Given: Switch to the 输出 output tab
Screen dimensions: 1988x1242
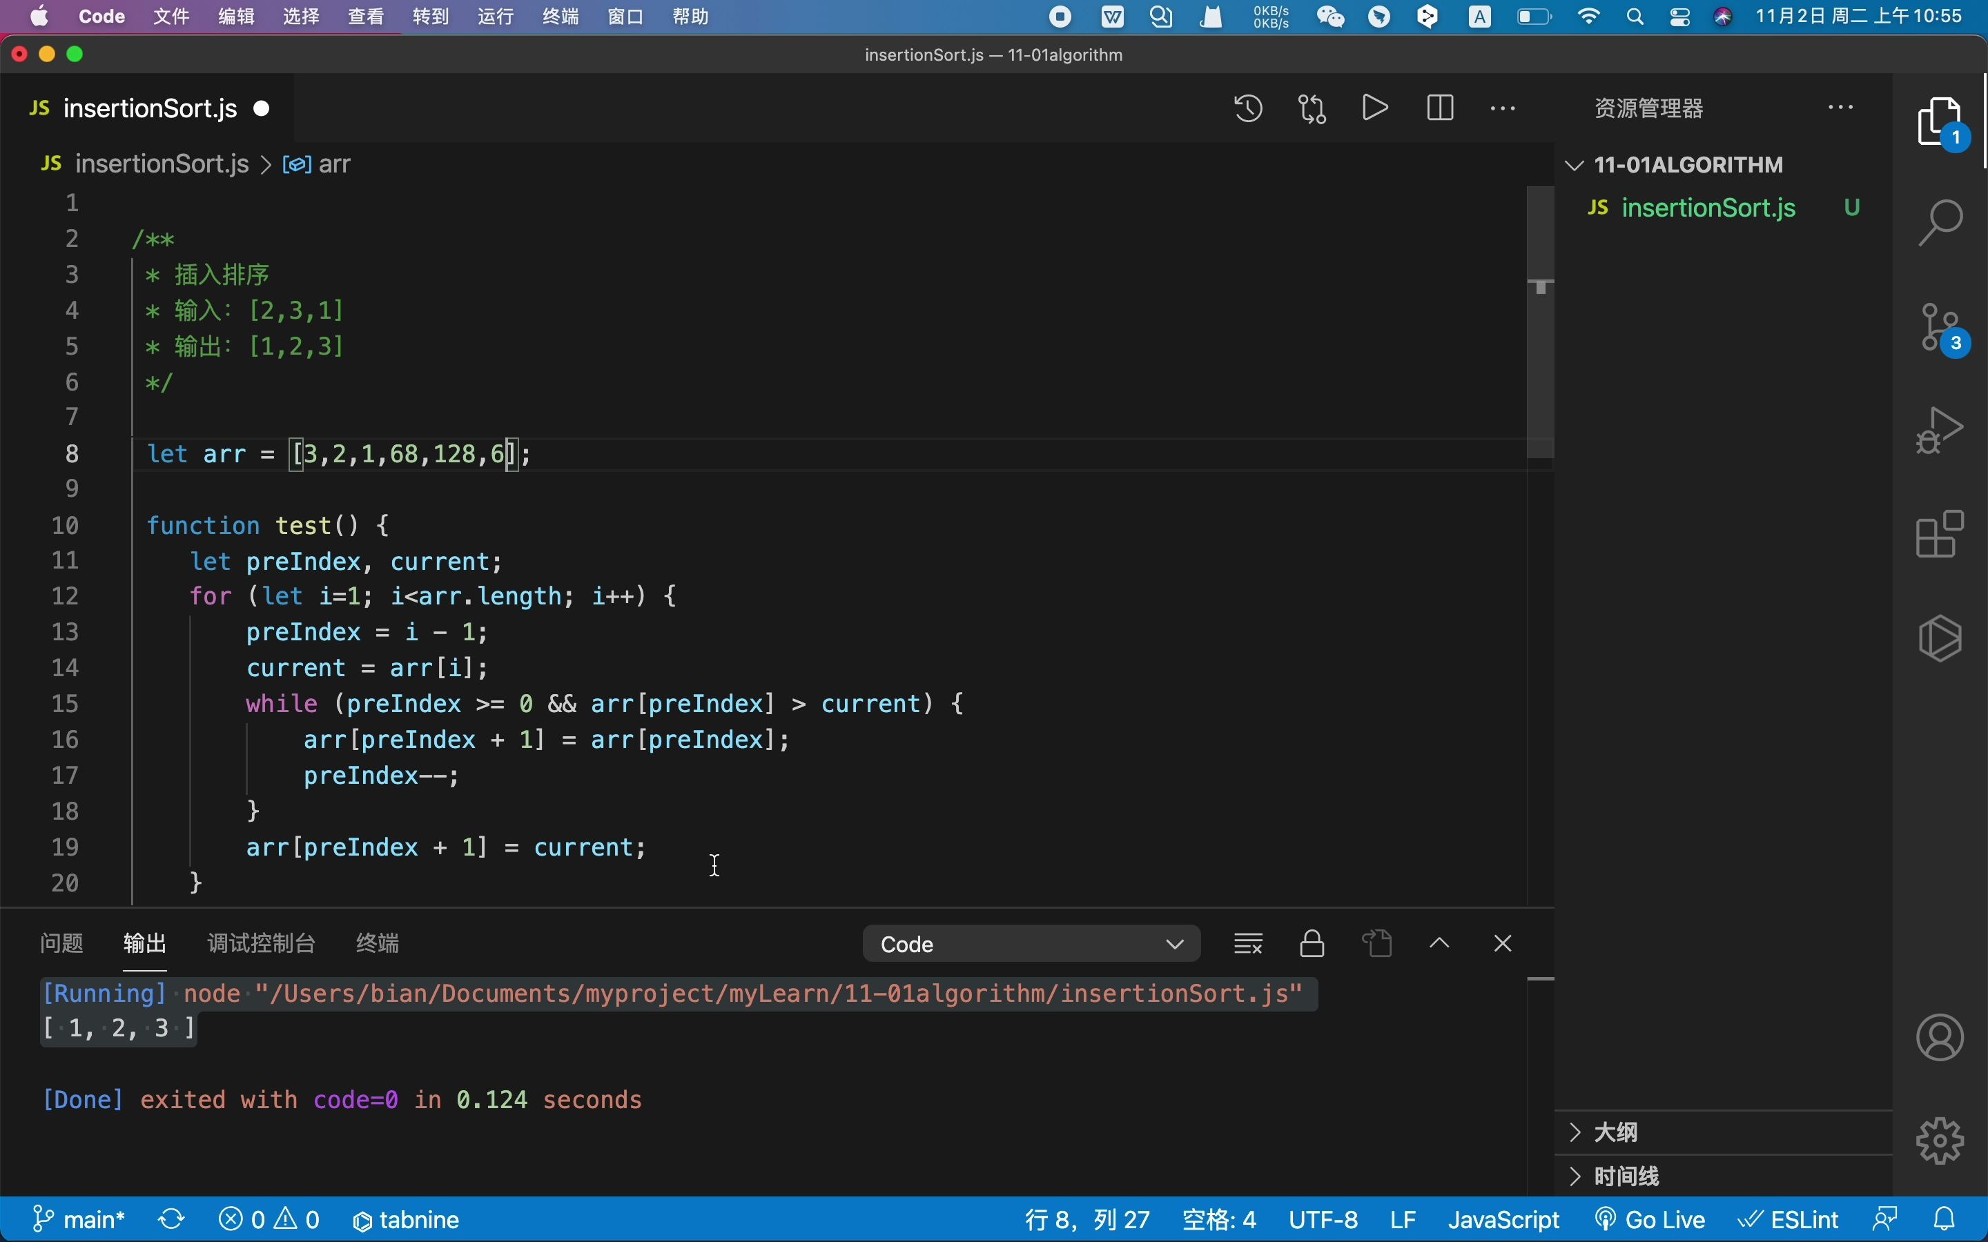Looking at the screenshot, I should pyautogui.click(x=146, y=943).
